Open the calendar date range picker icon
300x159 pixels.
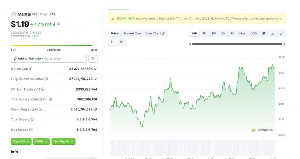pyautogui.click(x=264, y=33)
